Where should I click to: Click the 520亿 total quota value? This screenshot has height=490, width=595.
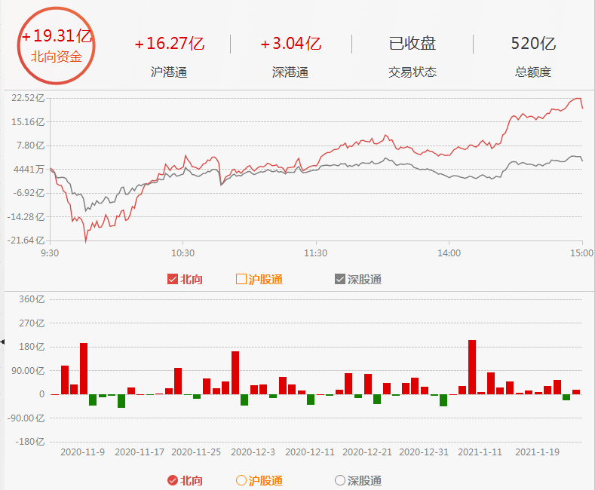point(533,44)
